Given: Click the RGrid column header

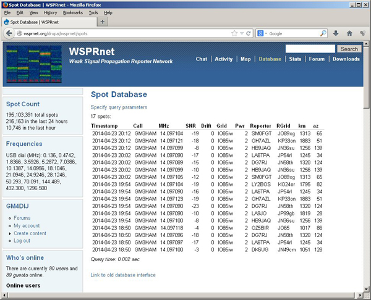Looking at the screenshot, I should (283, 126).
